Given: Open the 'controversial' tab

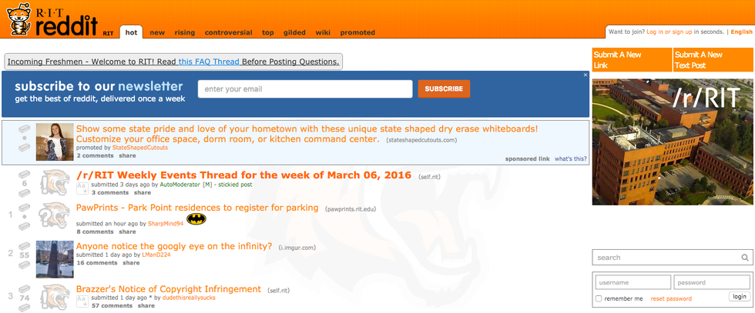Looking at the screenshot, I should (228, 33).
